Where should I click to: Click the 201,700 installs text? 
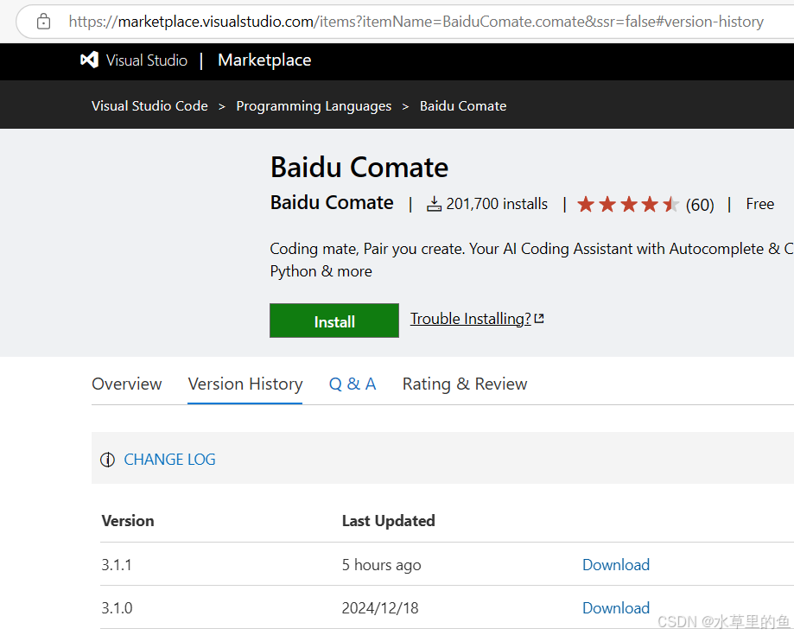[x=497, y=204]
